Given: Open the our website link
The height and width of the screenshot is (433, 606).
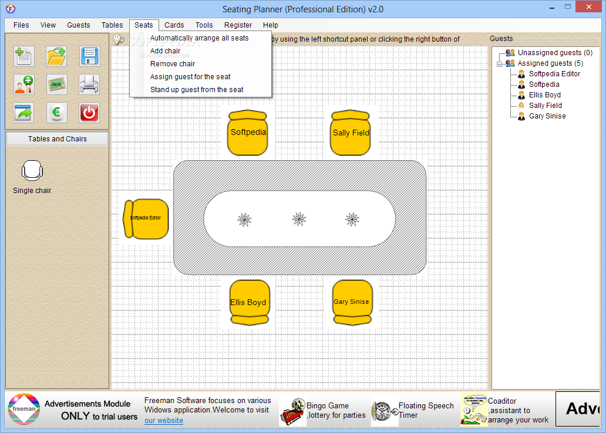Looking at the screenshot, I should pyautogui.click(x=164, y=421).
